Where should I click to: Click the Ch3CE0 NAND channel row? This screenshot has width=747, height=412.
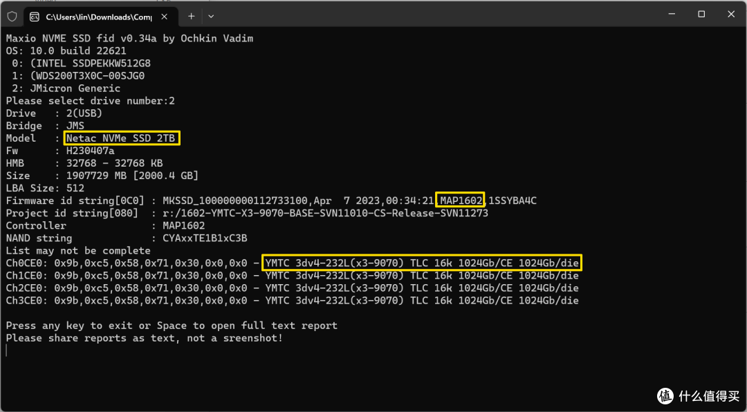click(x=293, y=301)
